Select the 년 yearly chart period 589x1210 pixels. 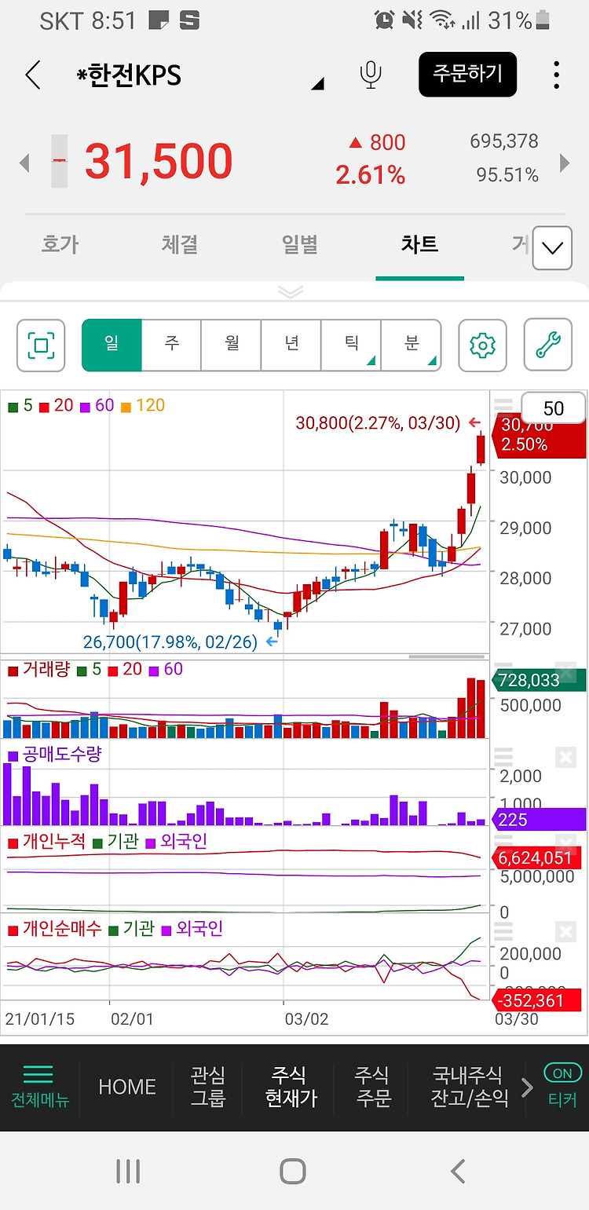pyautogui.click(x=291, y=345)
